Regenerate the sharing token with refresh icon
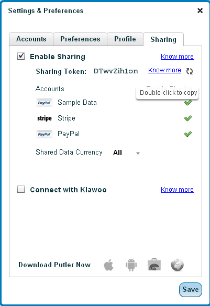This screenshot has height=306, width=210. pyautogui.click(x=190, y=71)
